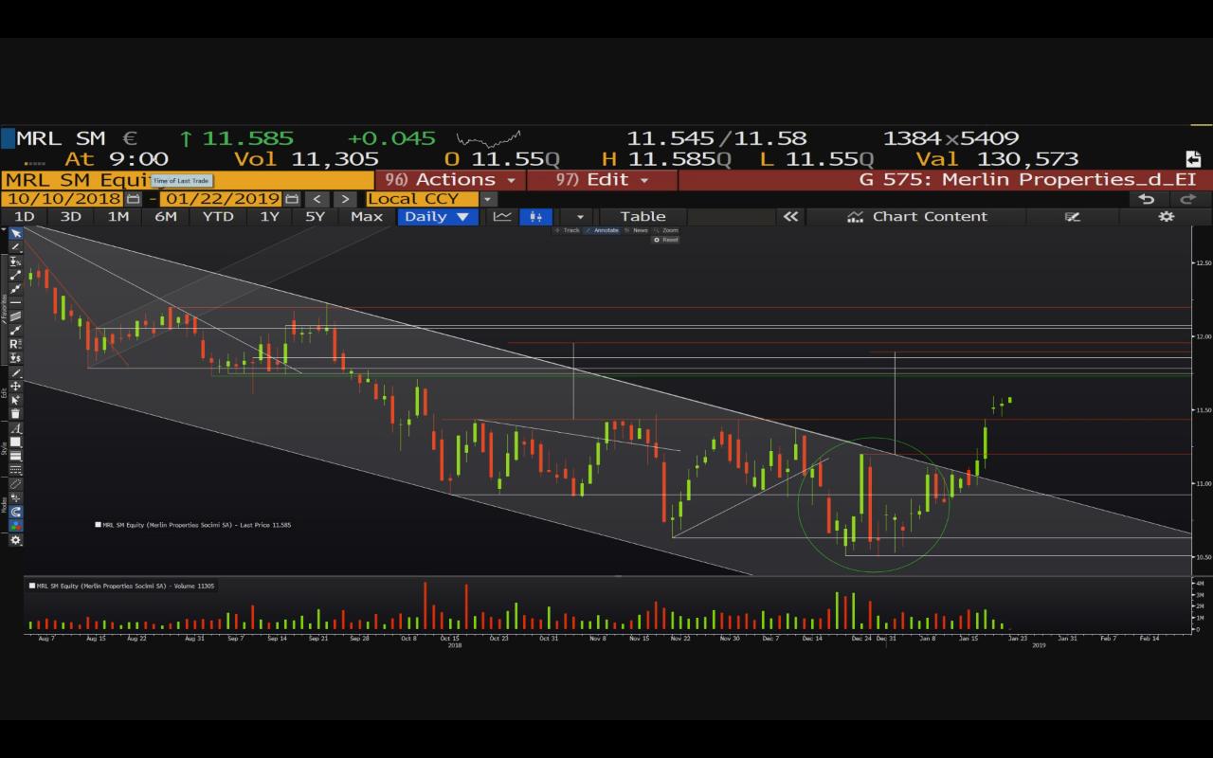Toggle News overlay on chart
Image resolution: width=1213 pixels, height=758 pixels.
point(637,230)
